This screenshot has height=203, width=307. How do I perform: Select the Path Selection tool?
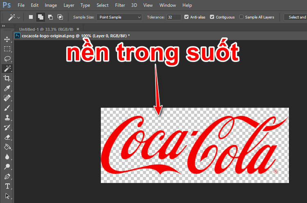coord(7,196)
